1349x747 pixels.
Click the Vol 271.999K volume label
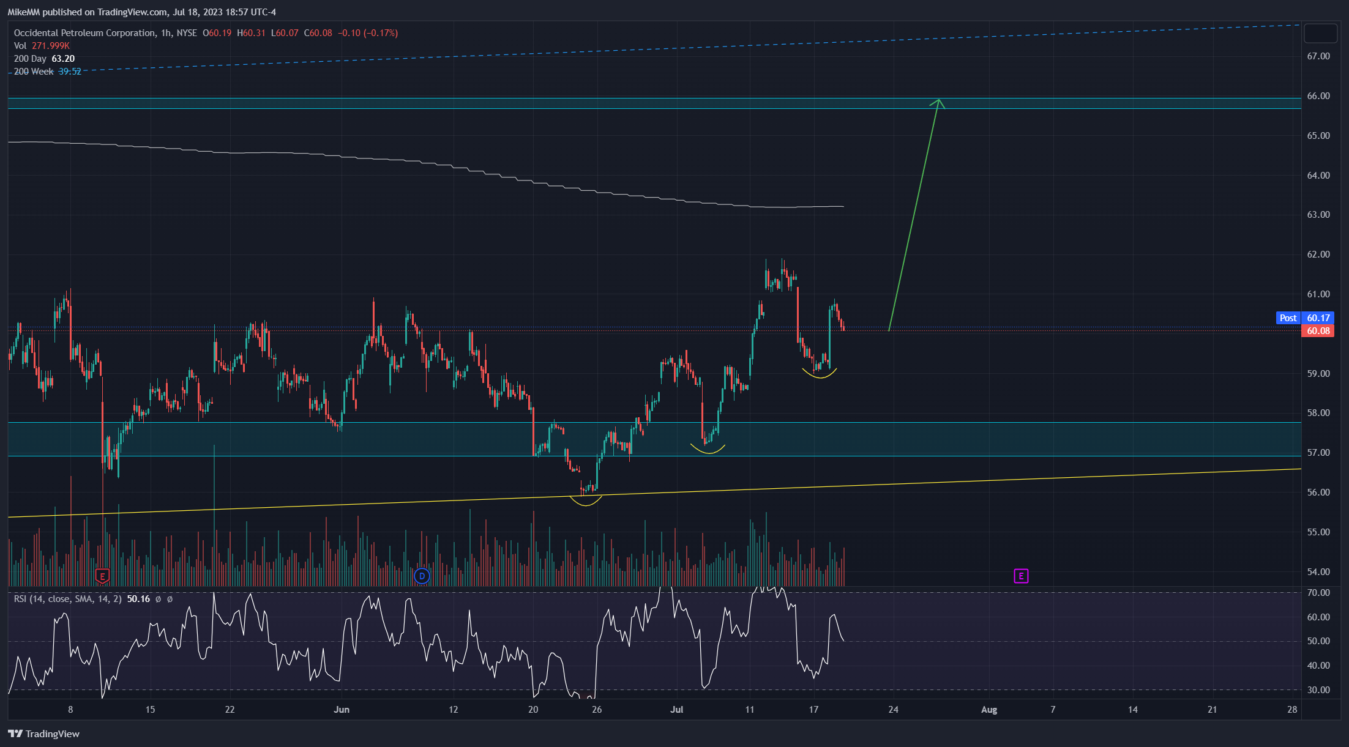[x=42, y=46]
